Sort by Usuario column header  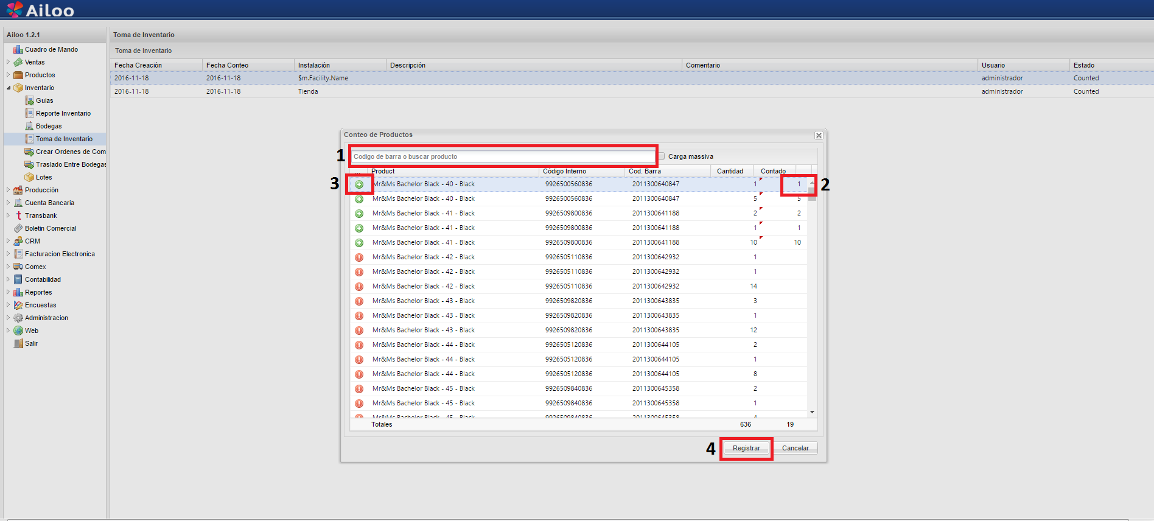pyautogui.click(x=1024, y=65)
